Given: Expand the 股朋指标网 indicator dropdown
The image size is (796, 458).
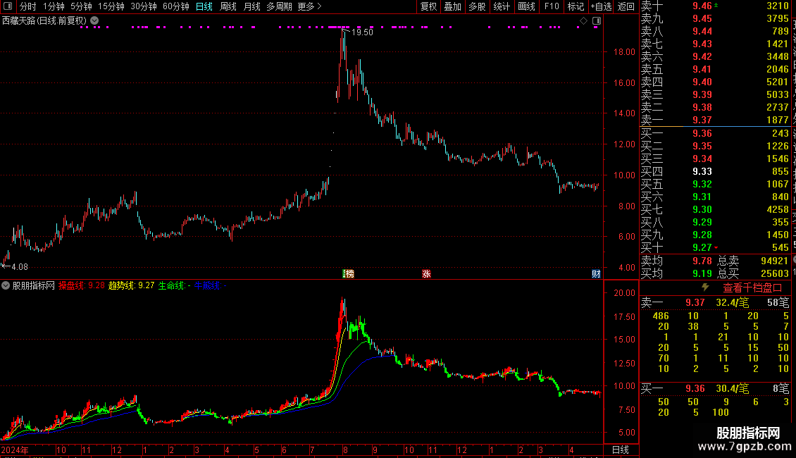Looking at the screenshot, I should click(6, 285).
